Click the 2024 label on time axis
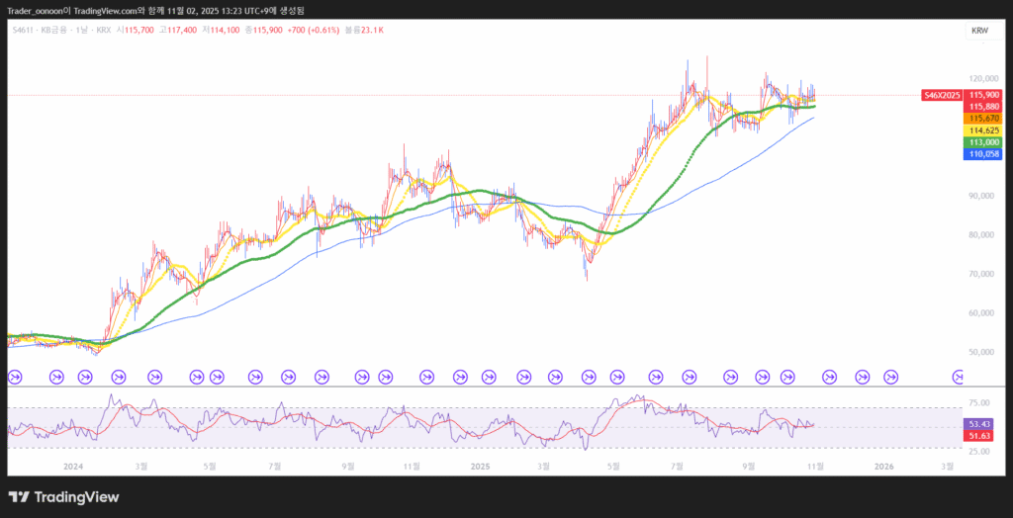Viewport: 1013px width, 518px height. 70,465
